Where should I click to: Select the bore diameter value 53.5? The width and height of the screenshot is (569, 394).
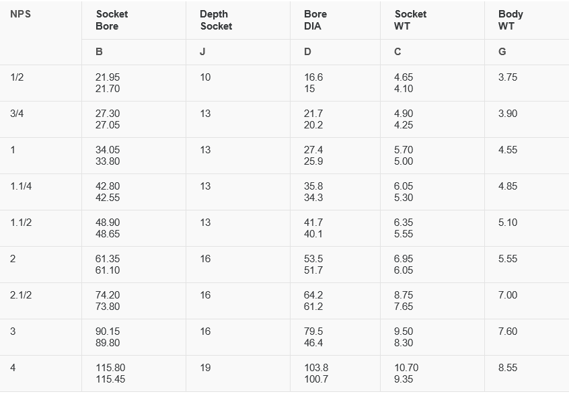(313, 259)
